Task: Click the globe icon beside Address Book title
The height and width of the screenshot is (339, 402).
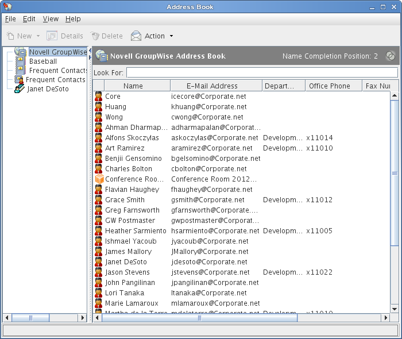Action: pos(102,56)
